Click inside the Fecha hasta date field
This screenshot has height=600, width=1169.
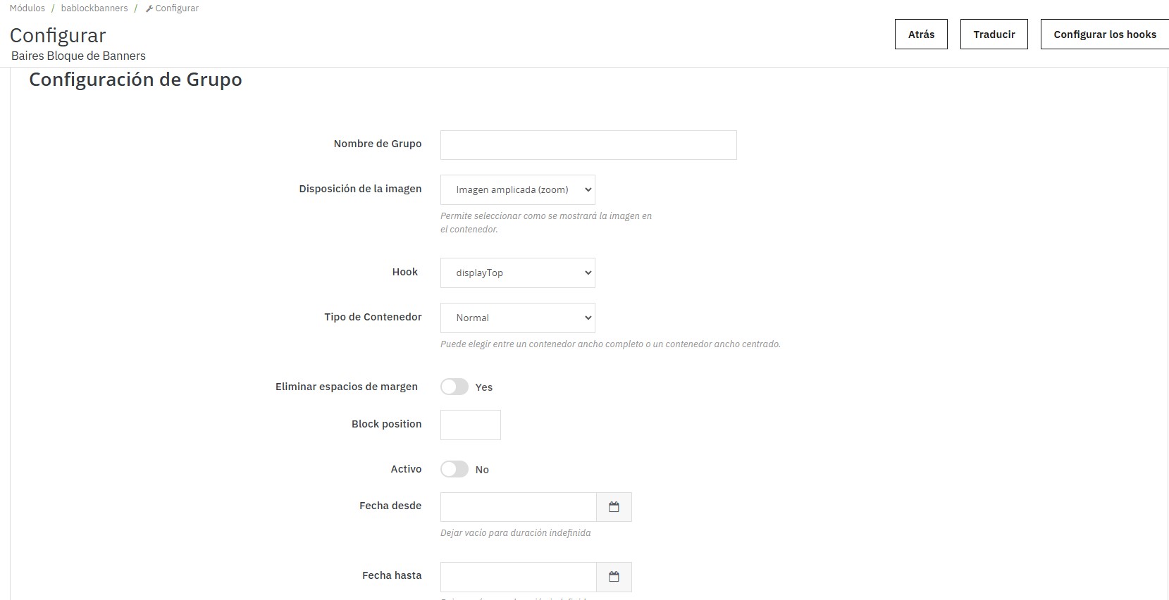518,577
